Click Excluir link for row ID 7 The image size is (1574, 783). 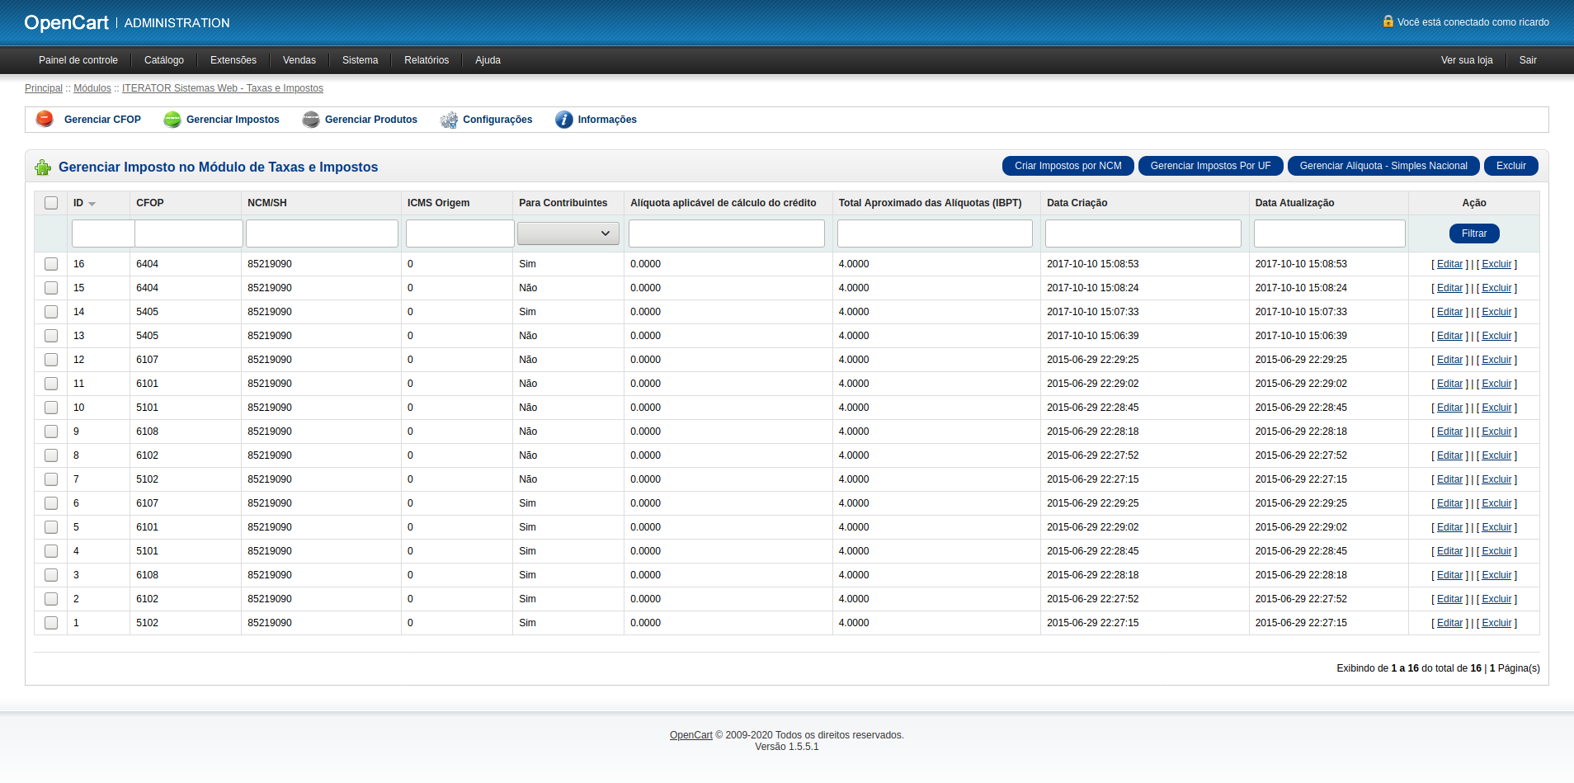point(1497,479)
